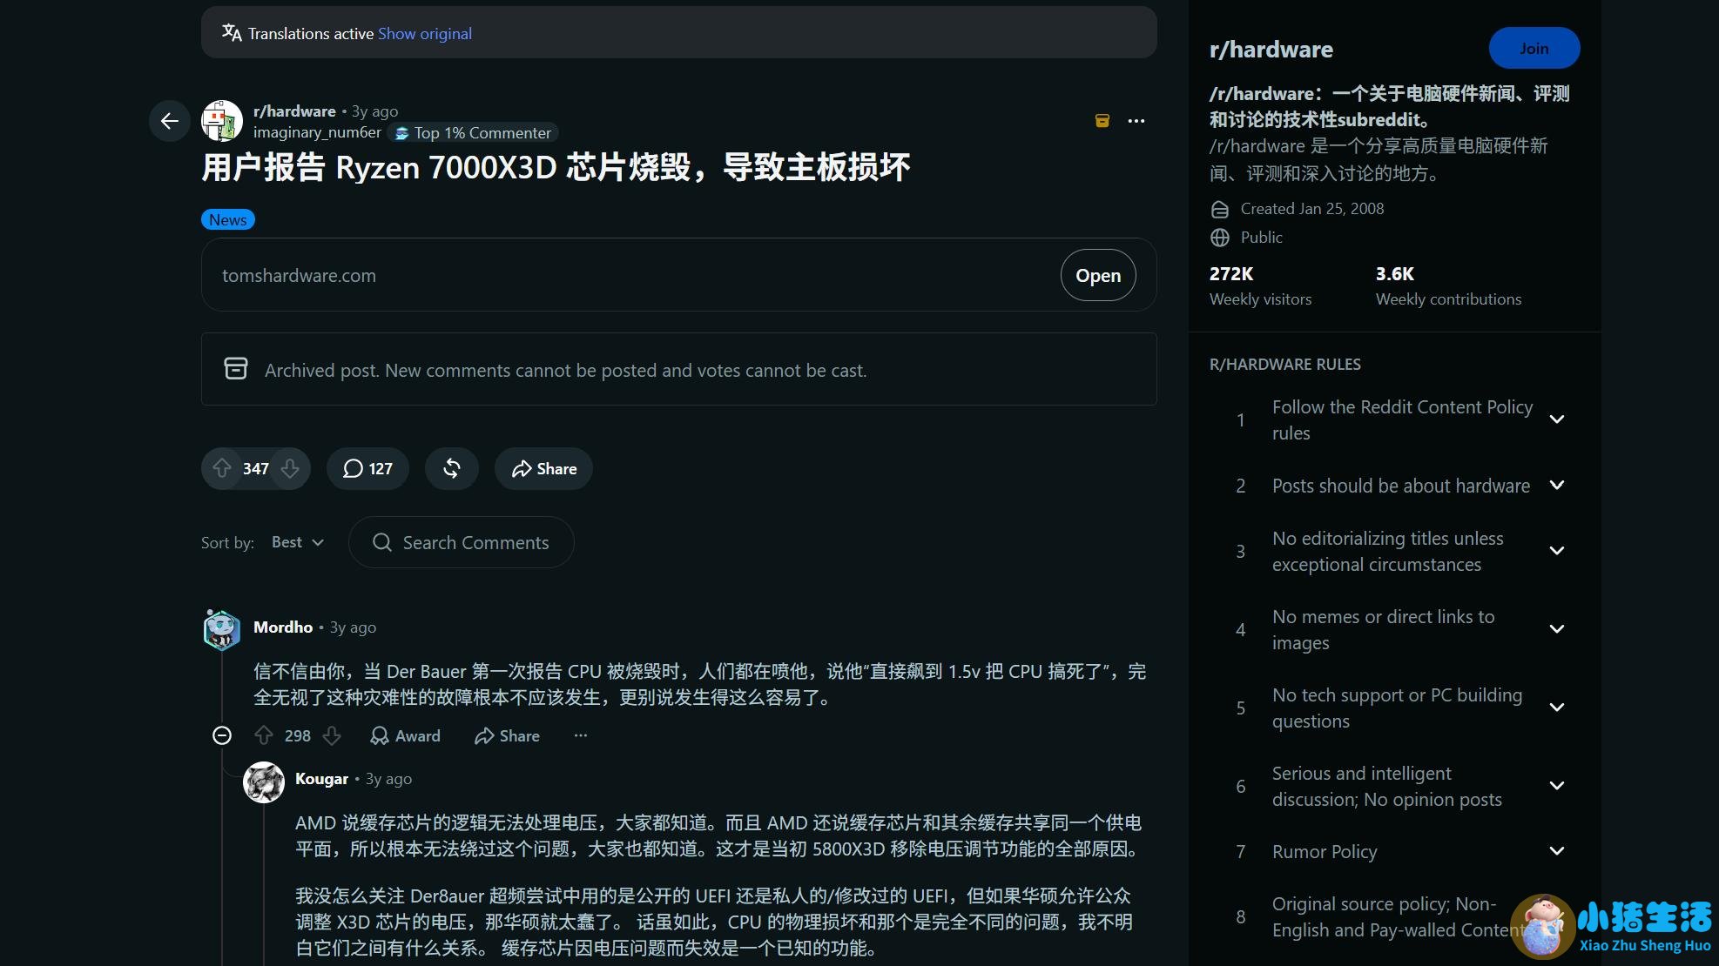Open more options on Mordho's comment
The height and width of the screenshot is (966, 1719).
(581, 735)
